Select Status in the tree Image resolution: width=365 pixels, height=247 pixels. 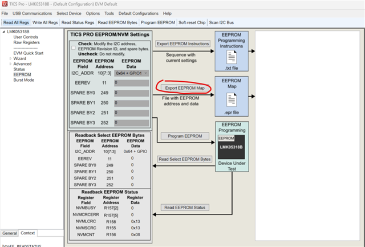tap(19, 69)
